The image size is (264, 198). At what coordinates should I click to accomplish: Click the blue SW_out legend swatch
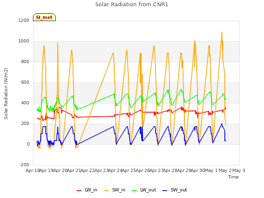pos(165,191)
